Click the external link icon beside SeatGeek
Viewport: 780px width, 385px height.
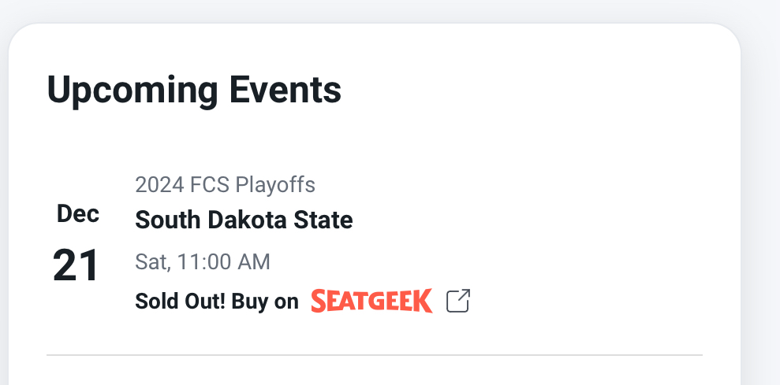pyautogui.click(x=458, y=301)
